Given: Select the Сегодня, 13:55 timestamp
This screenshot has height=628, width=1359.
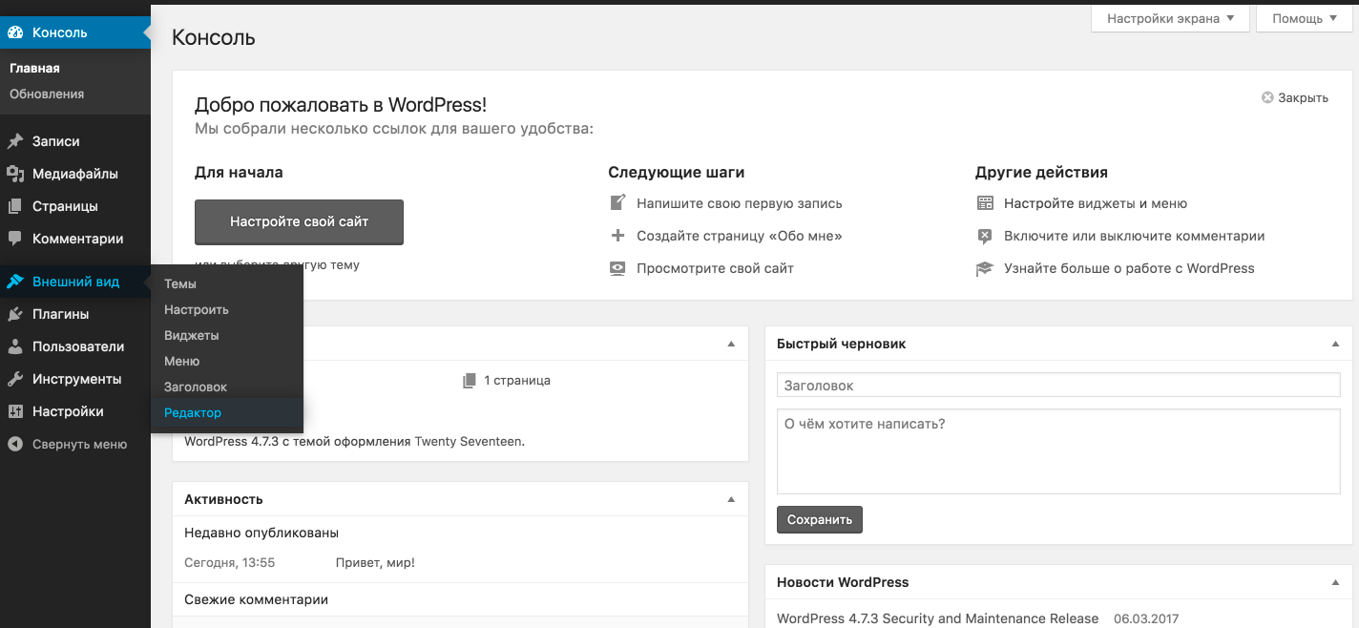Looking at the screenshot, I should tap(229, 563).
